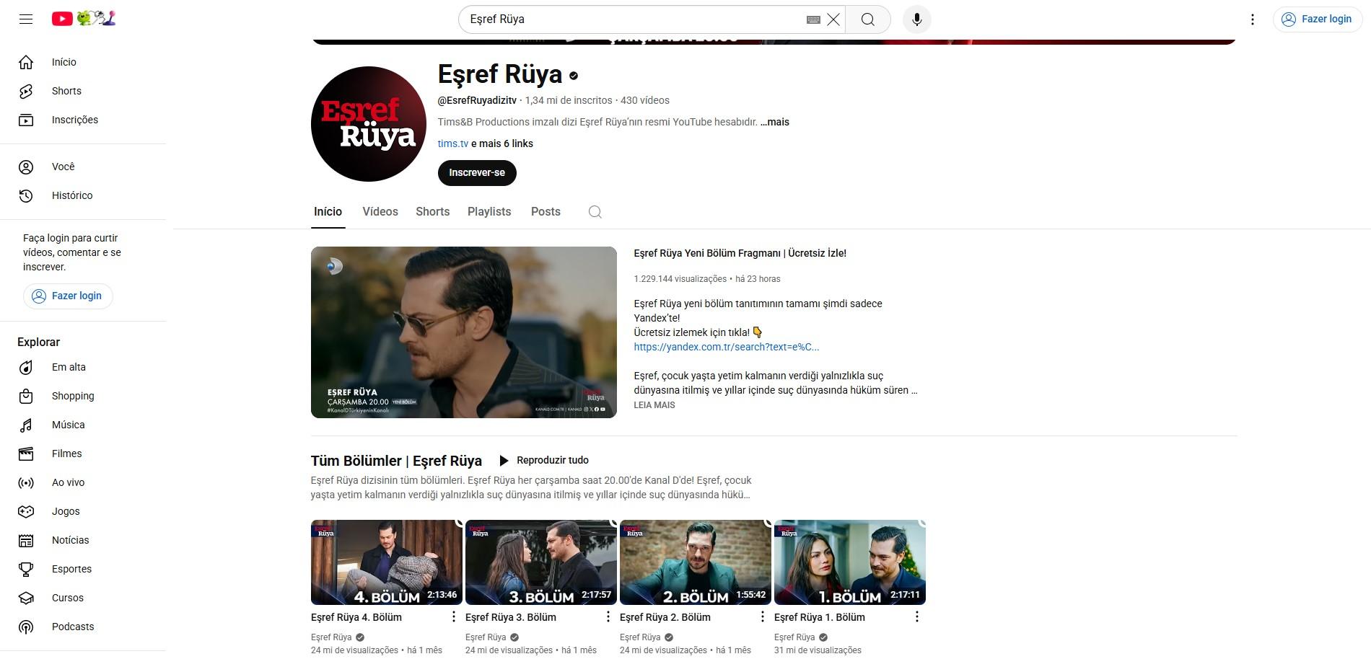1371x659 pixels.
Task: Open options menu for Eşref Rüya 4. Bölüm
Action: point(453,616)
